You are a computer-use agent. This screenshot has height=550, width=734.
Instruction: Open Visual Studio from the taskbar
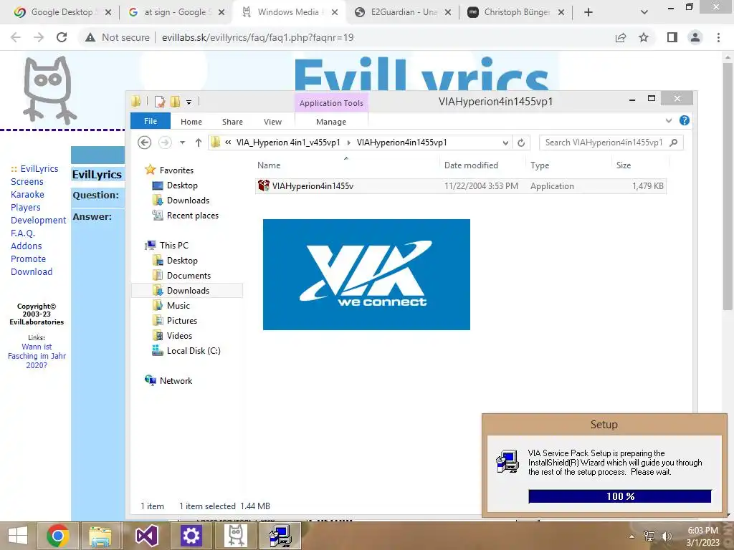[x=146, y=536]
